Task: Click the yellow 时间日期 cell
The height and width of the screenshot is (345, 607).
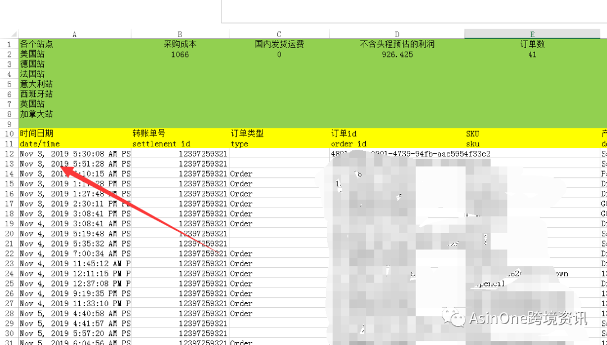Action: [x=75, y=134]
